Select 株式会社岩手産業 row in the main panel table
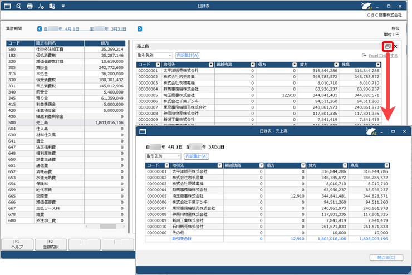 (x=258, y=77)
